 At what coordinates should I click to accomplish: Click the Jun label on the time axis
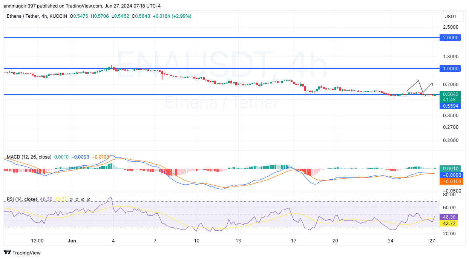click(72, 240)
